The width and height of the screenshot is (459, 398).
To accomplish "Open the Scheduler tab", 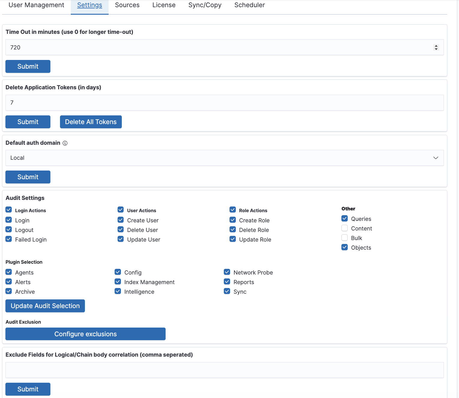I will [250, 5].
